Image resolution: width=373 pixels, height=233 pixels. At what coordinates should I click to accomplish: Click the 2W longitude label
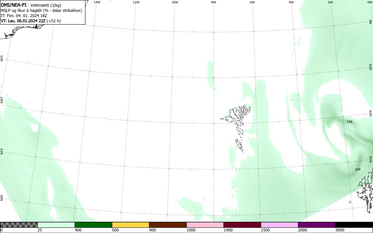point(330,2)
